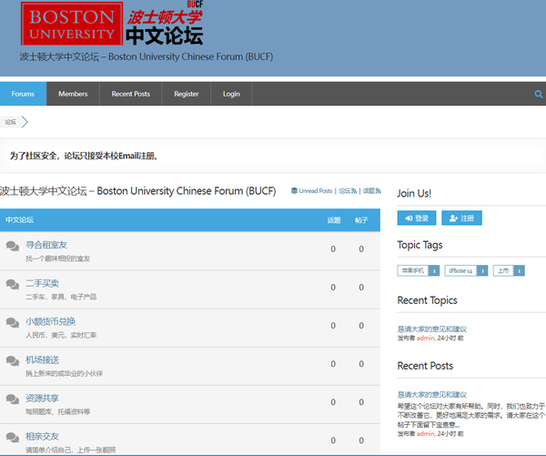Viewport: 546px width, 456px height.
Task: Click the chat bubble icon for 二手买卖
Action: point(13,284)
